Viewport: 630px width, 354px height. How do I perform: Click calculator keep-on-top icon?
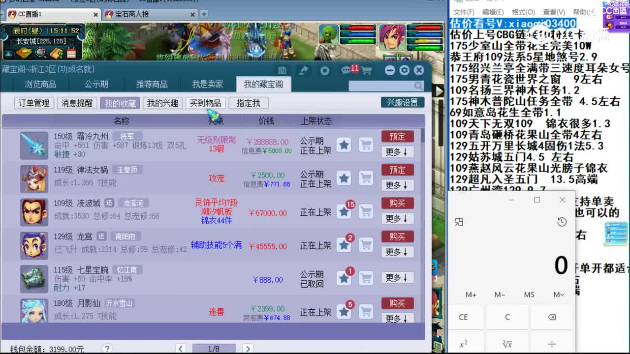(459, 222)
